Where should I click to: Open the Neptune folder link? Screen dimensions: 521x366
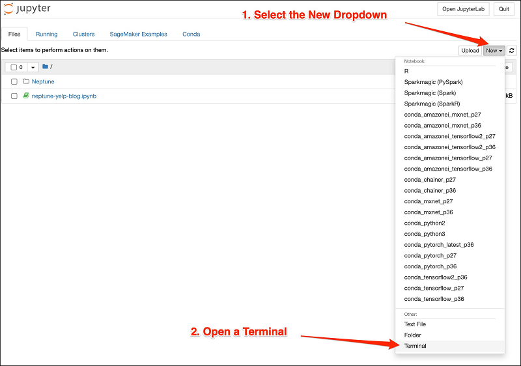pos(43,81)
